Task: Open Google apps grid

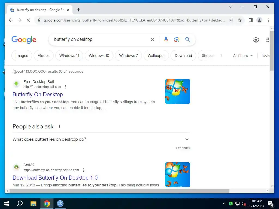Action: pyautogui.click(x=268, y=40)
